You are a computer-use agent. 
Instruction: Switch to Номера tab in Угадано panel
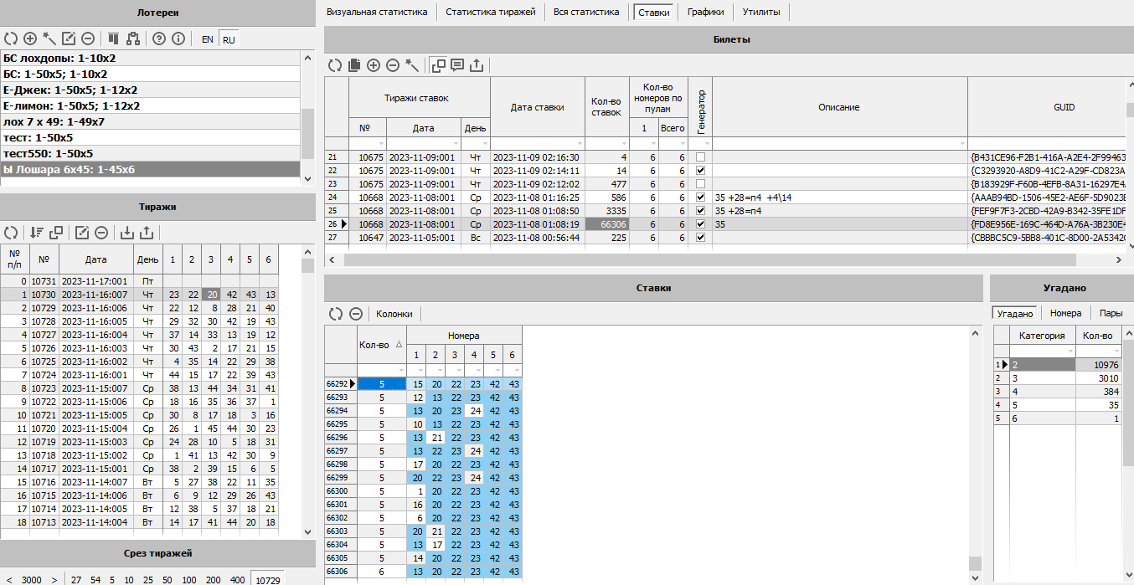[1065, 313]
